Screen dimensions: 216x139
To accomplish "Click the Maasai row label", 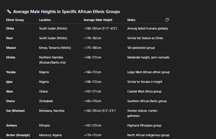I will click(11, 48).
